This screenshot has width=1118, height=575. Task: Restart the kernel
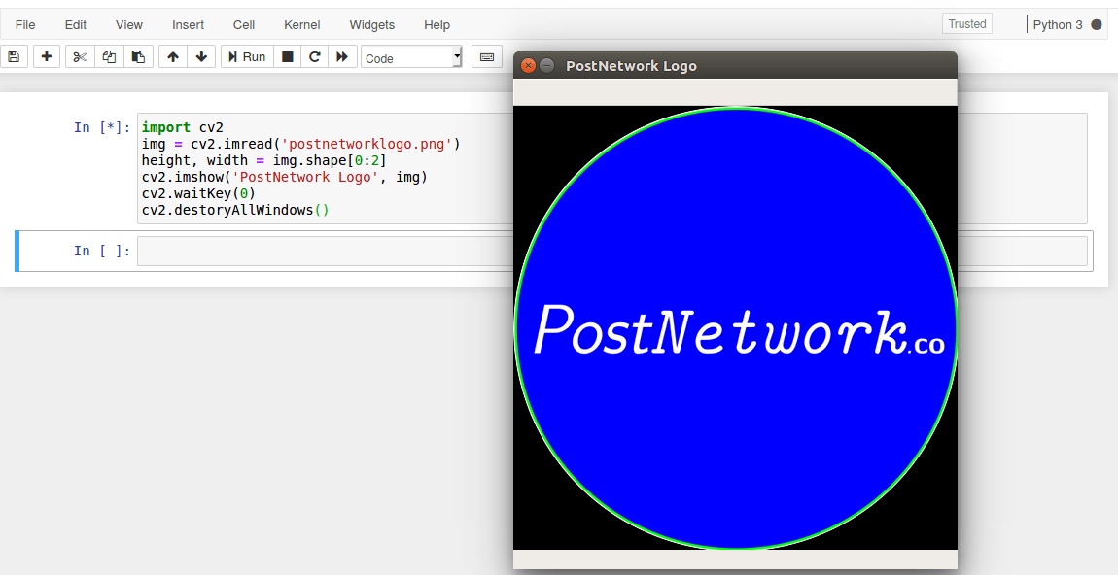pos(314,55)
